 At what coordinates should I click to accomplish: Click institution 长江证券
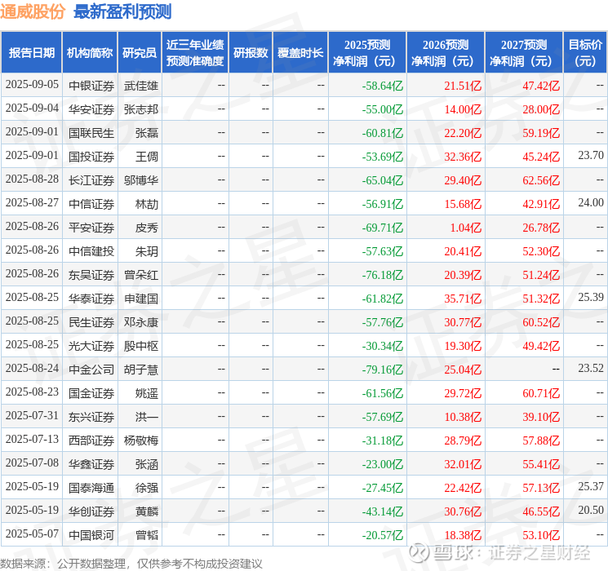pos(91,180)
